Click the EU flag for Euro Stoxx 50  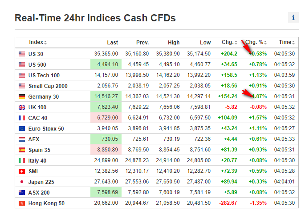[x=22, y=128]
